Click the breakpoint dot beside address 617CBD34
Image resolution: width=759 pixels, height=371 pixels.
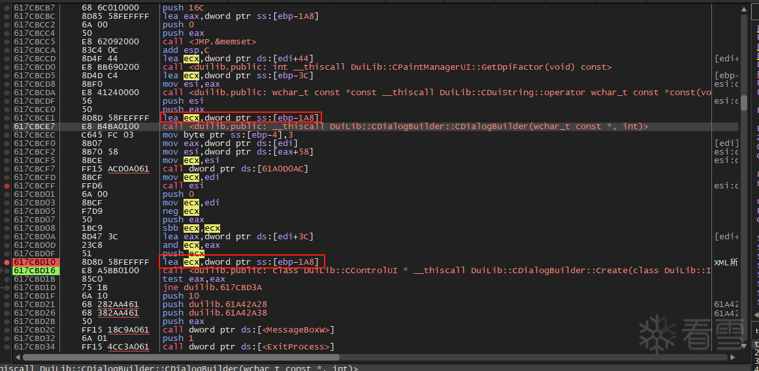click(x=7, y=347)
